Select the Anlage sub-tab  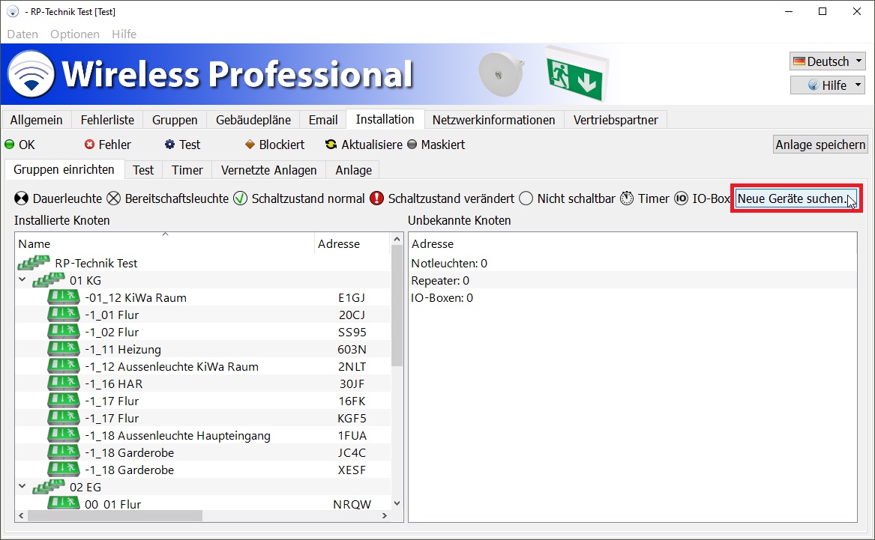[353, 170]
